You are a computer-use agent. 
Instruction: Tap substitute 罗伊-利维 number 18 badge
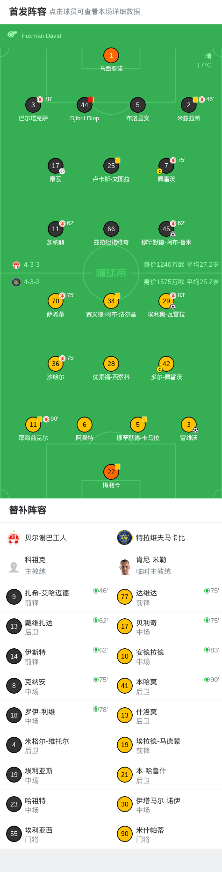coord(14,715)
